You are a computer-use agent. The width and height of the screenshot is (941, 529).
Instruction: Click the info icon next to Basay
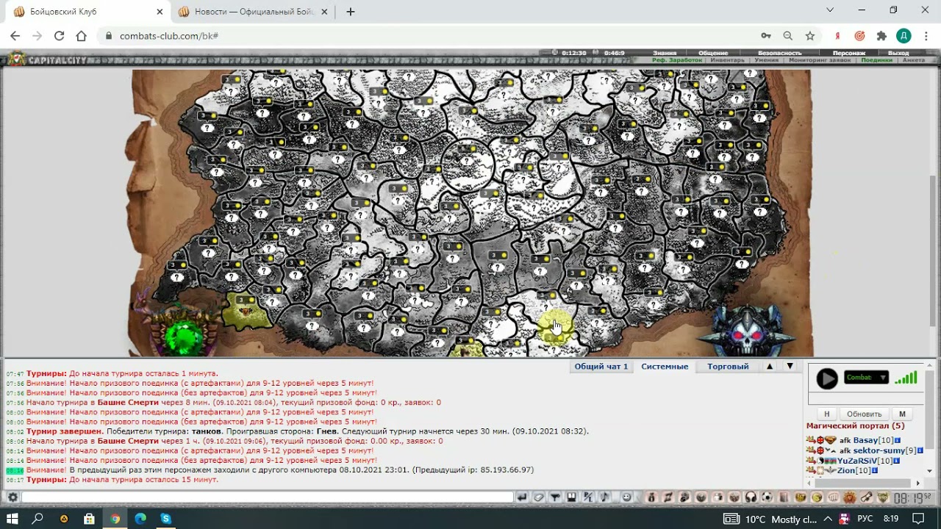(x=898, y=441)
